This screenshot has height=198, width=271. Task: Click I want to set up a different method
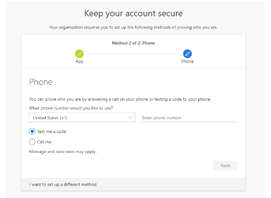[62, 185]
